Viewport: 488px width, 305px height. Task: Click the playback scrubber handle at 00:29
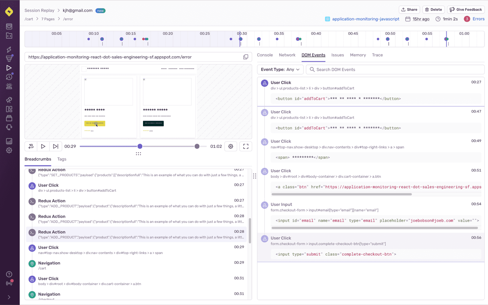pos(140,146)
